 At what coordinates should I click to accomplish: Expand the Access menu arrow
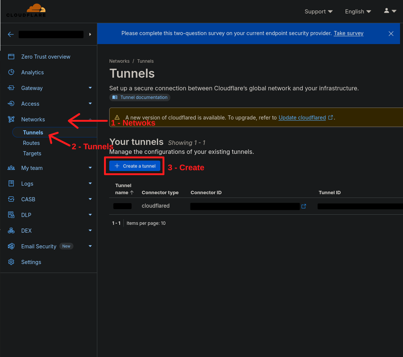pos(90,103)
